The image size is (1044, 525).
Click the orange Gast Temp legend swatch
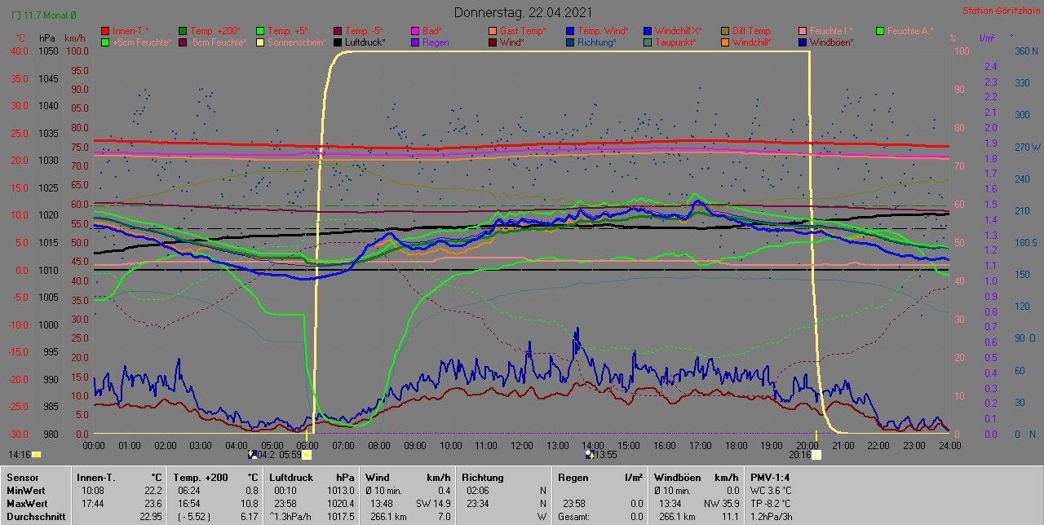(493, 31)
